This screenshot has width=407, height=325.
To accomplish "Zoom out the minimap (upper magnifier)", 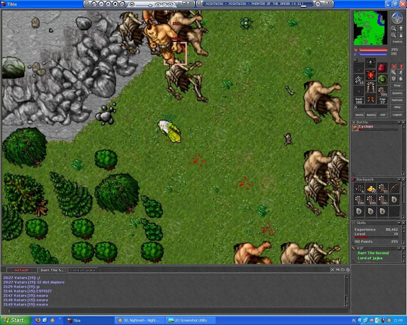I will point(394,29).
